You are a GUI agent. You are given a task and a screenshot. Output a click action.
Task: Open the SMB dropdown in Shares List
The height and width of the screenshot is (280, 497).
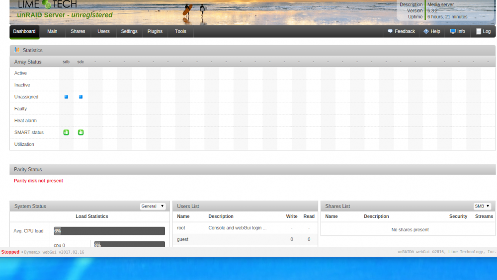click(482, 206)
